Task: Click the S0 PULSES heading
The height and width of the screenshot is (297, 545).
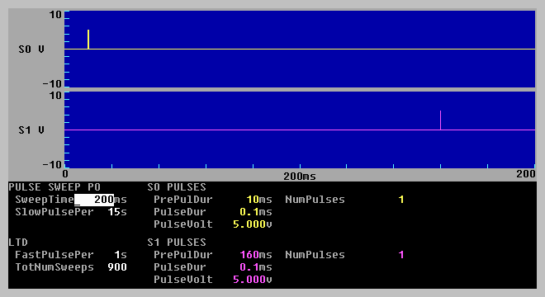Action: coord(177,187)
